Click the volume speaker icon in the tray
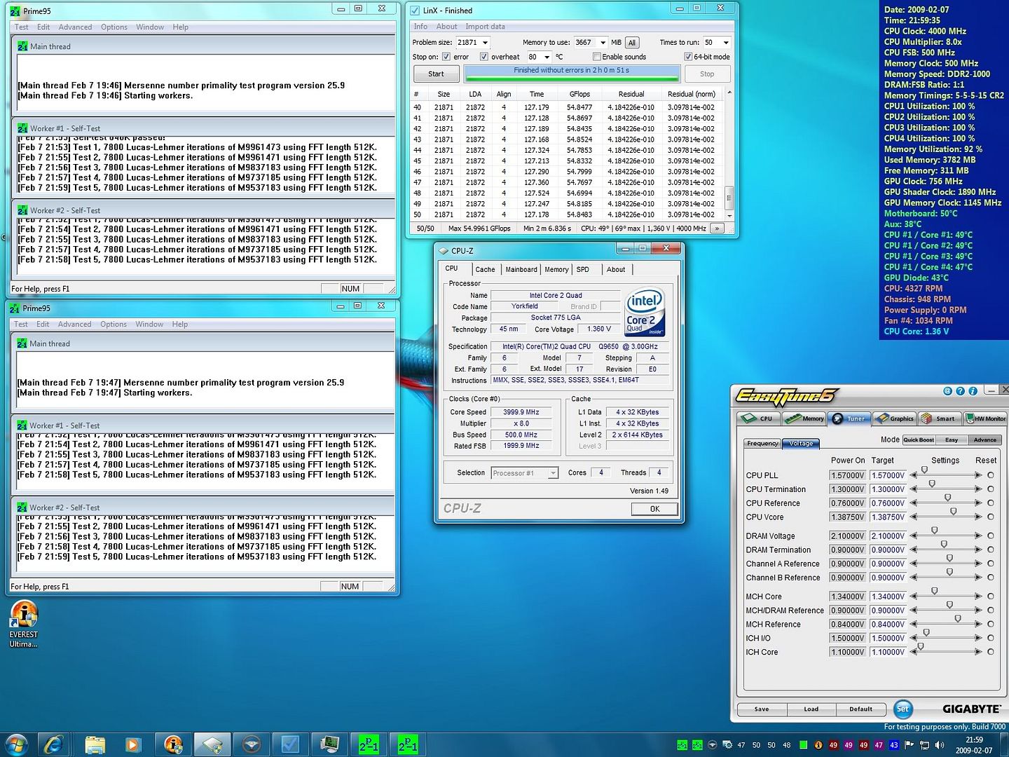This screenshot has height=757, width=1009. [940, 745]
